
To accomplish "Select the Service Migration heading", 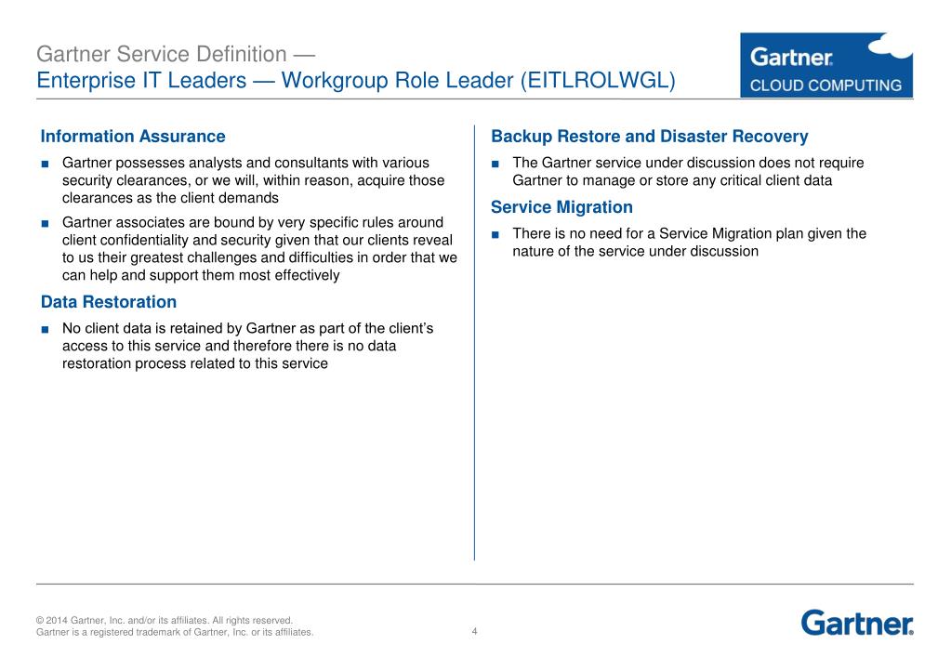I will [561, 207].
